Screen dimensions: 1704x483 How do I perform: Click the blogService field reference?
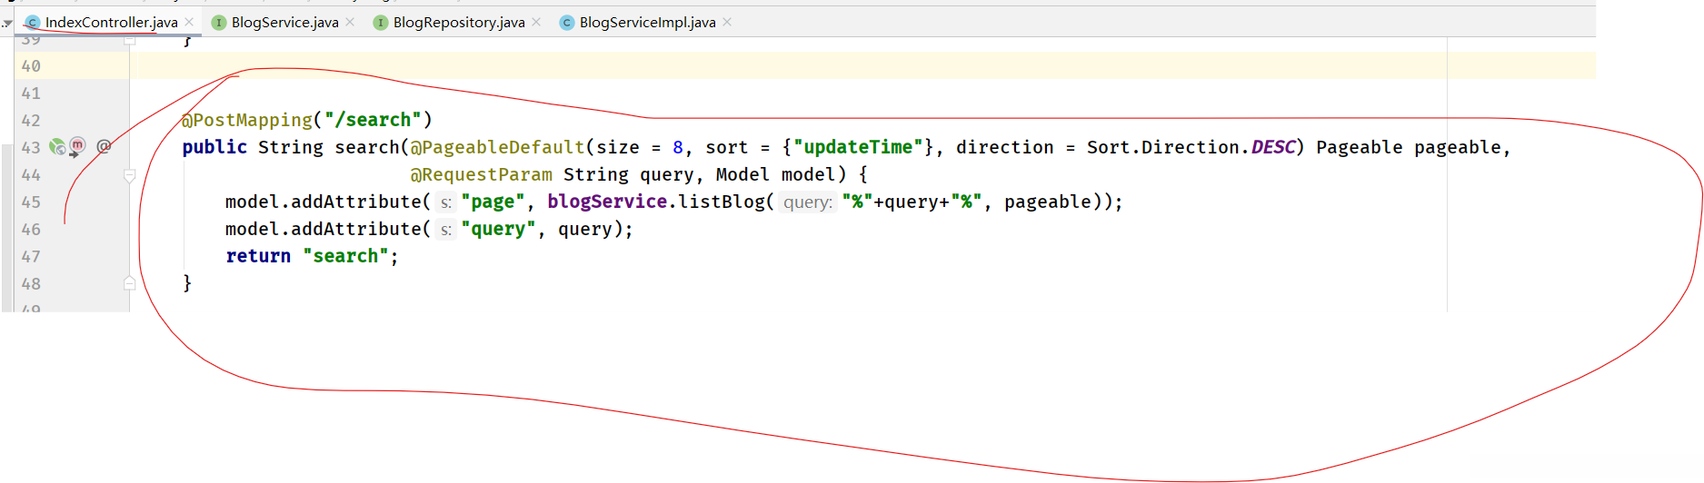(x=607, y=202)
